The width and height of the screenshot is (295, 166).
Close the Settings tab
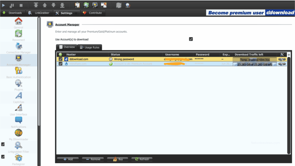click(76, 13)
